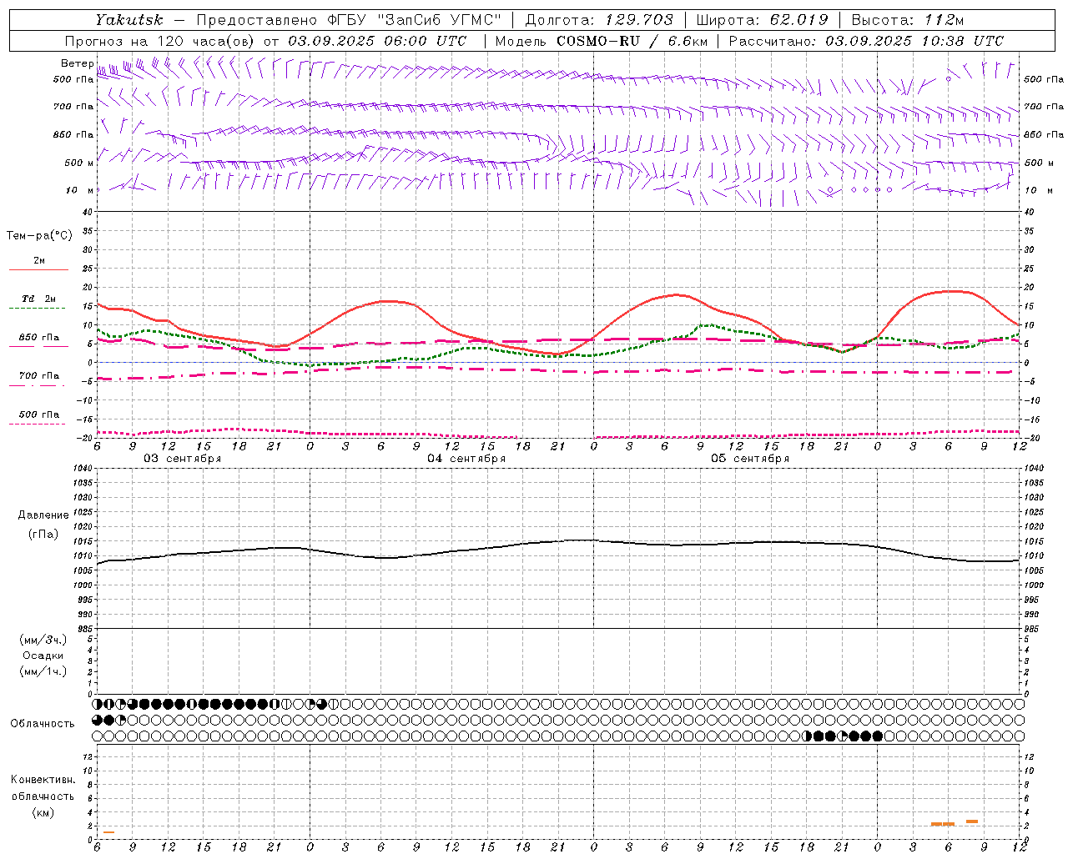The height and width of the screenshot is (854, 1068).
Task: Click the '700 гПа' temperature legend entry
Action: click(39, 376)
